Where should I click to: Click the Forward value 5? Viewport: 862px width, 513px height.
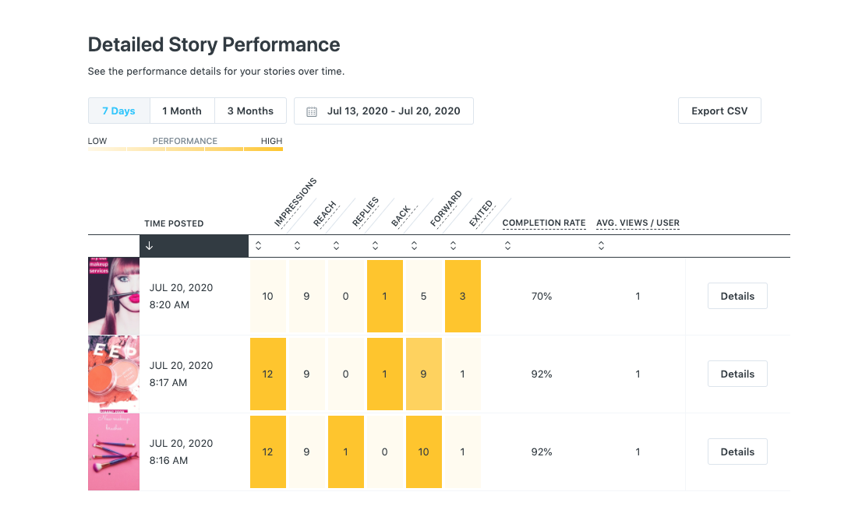(x=424, y=296)
